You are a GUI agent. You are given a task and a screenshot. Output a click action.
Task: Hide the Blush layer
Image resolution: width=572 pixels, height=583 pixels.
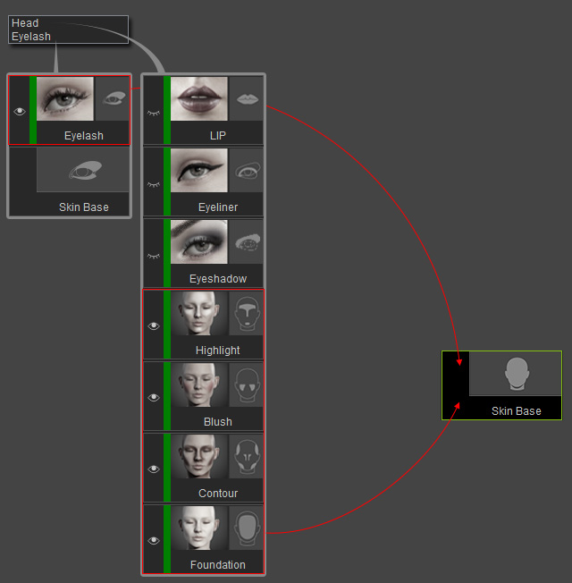click(154, 398)
